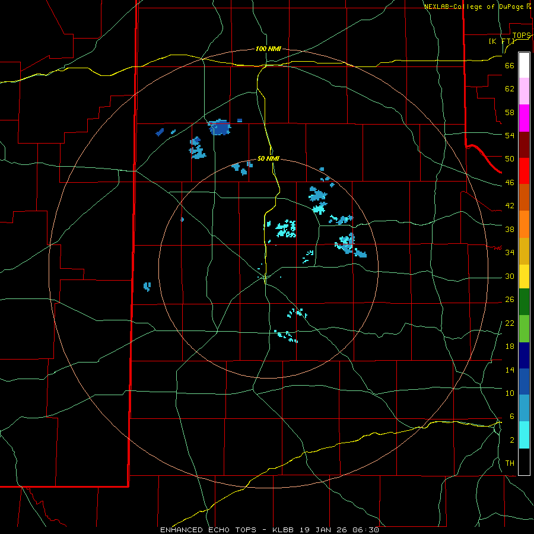Click the 66 legend value
Screen dimensions: 534x534
pos(510,66)
